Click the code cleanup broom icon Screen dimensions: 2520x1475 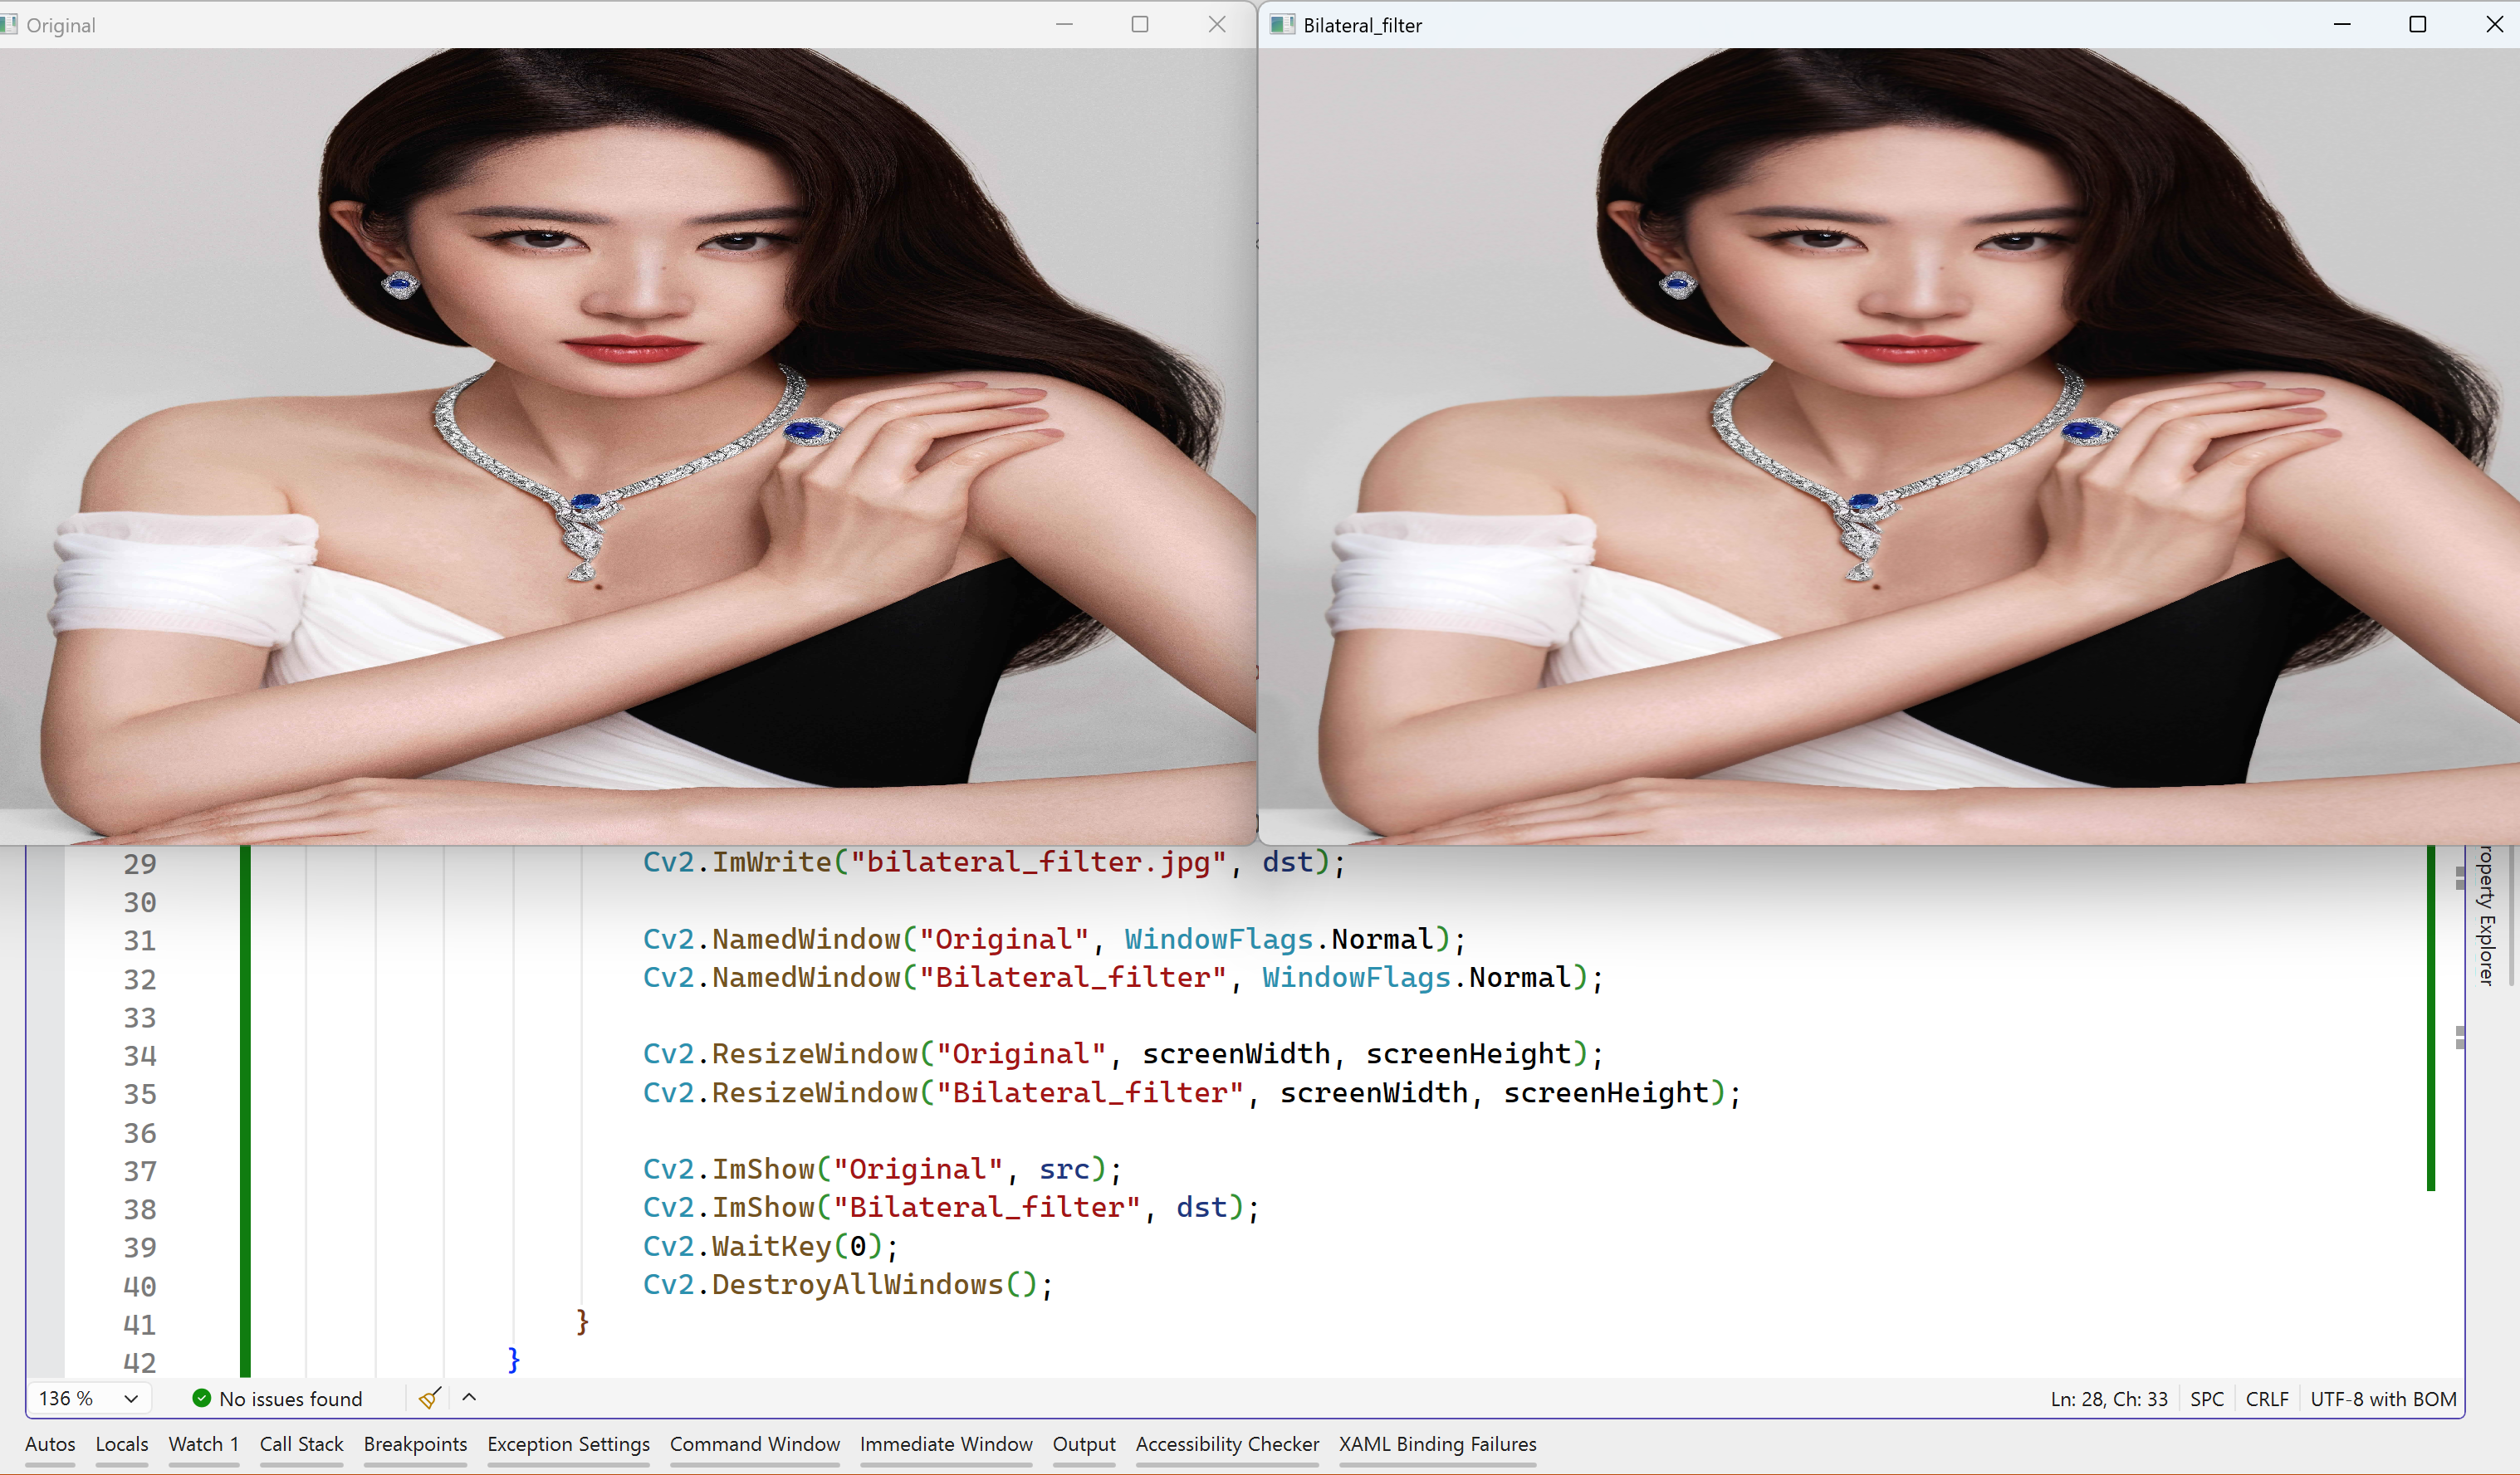click(429, 1398)
